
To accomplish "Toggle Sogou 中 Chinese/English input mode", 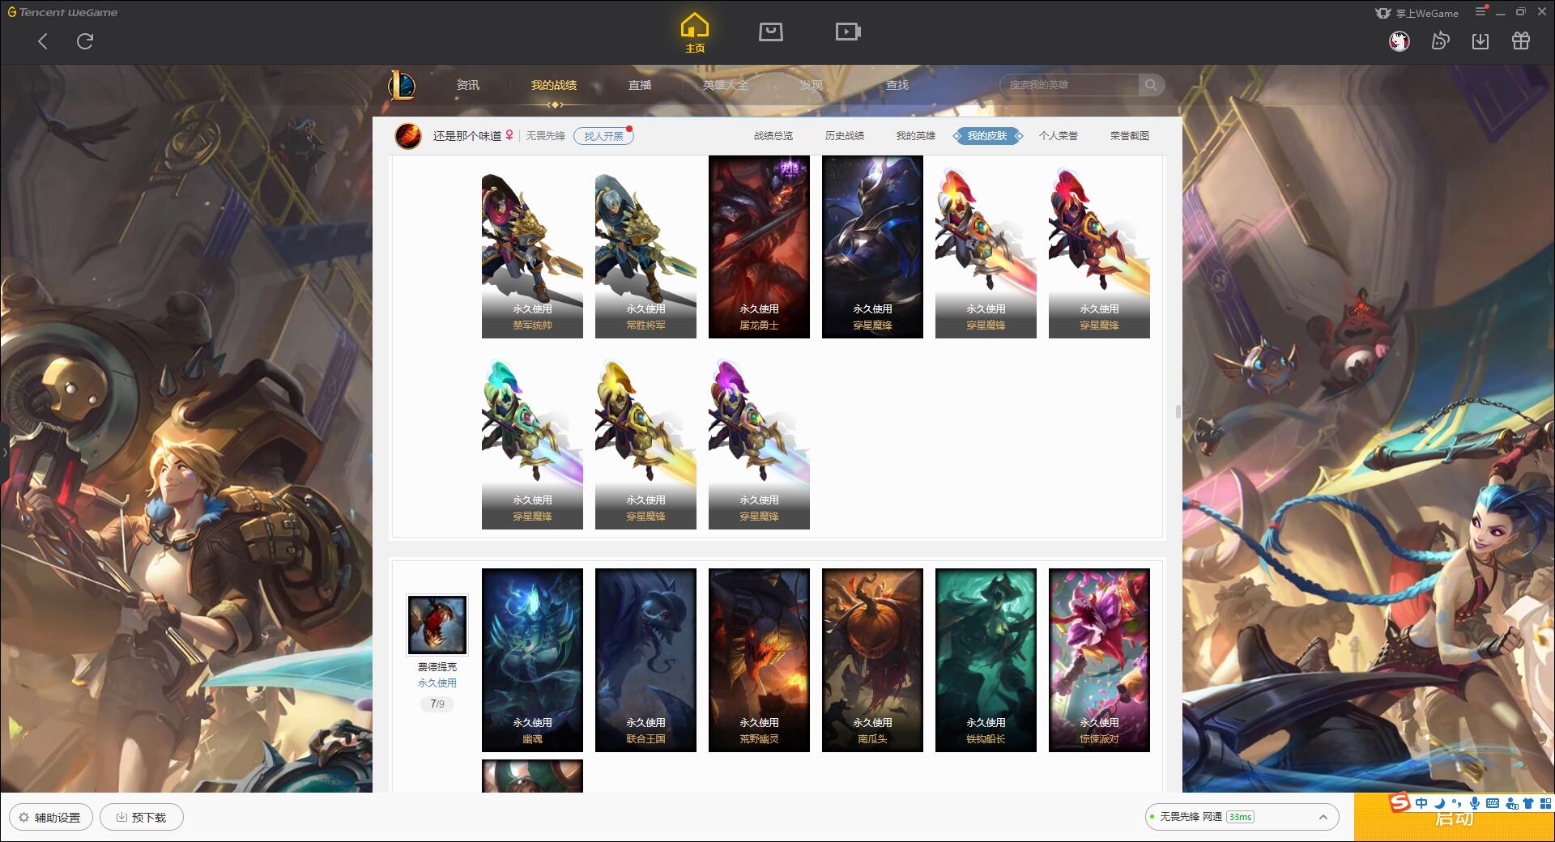I will pos(1421,803).
